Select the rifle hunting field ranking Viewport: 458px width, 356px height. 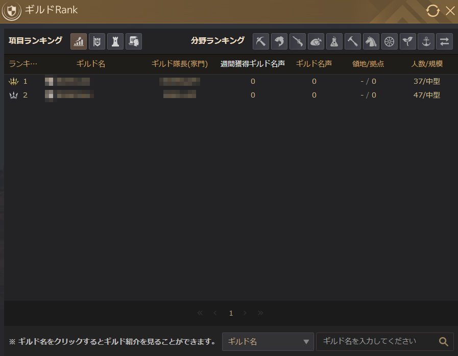[298, 41]
